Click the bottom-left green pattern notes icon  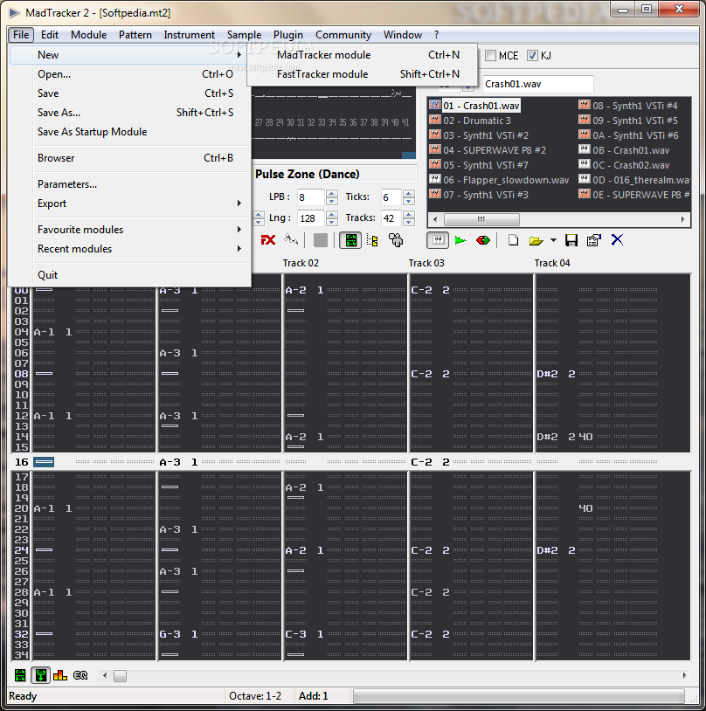pyautogui.click(x=20, y=675)
